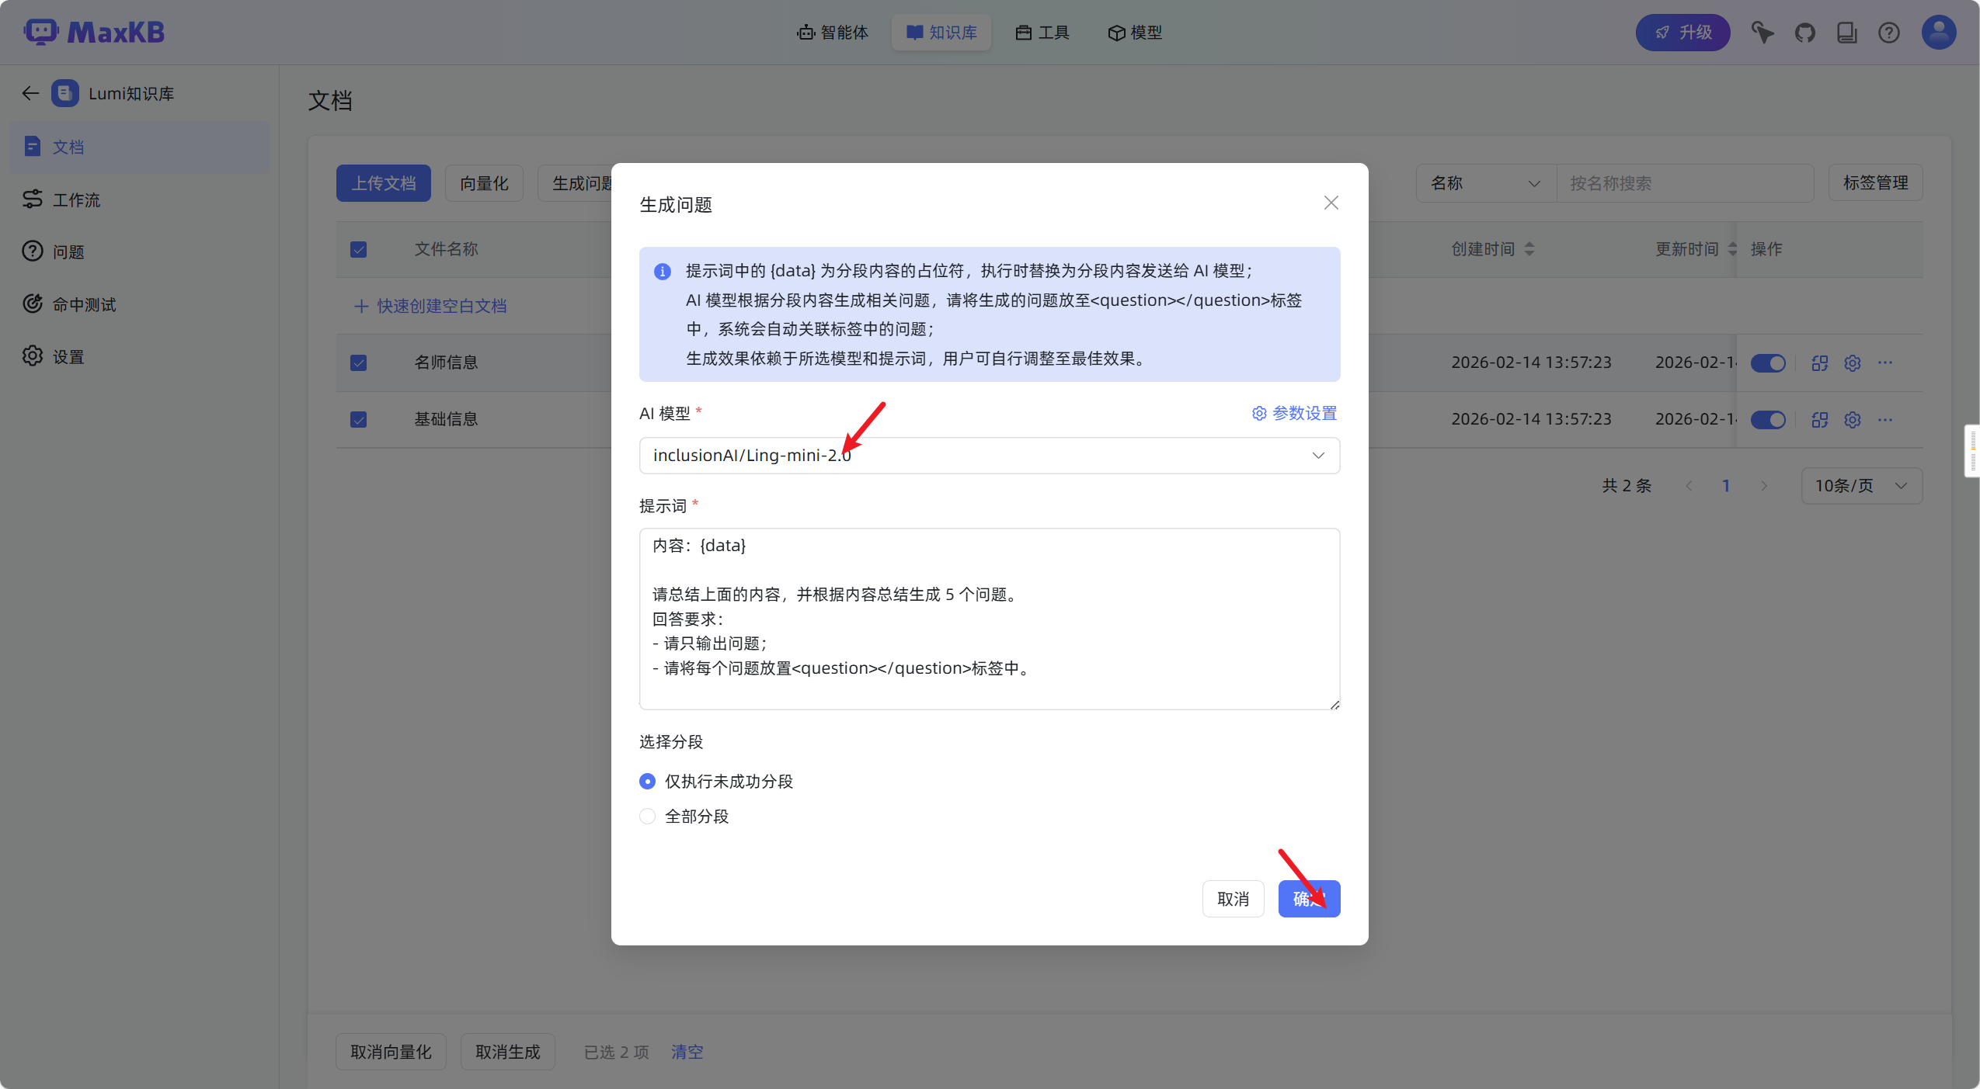Close the 生成问题 dialog with X
Viewport: 1980px width, 1089px height.
point(1331,203)
